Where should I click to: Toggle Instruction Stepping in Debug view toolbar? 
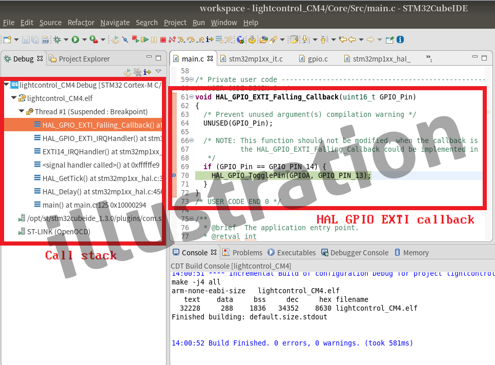(147, 72)
